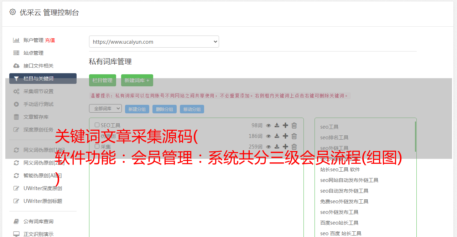This screenshot has width=457, height=237.
Task: Open UWriter原创标题 in the sidebar
Action: tap(43, 201)
